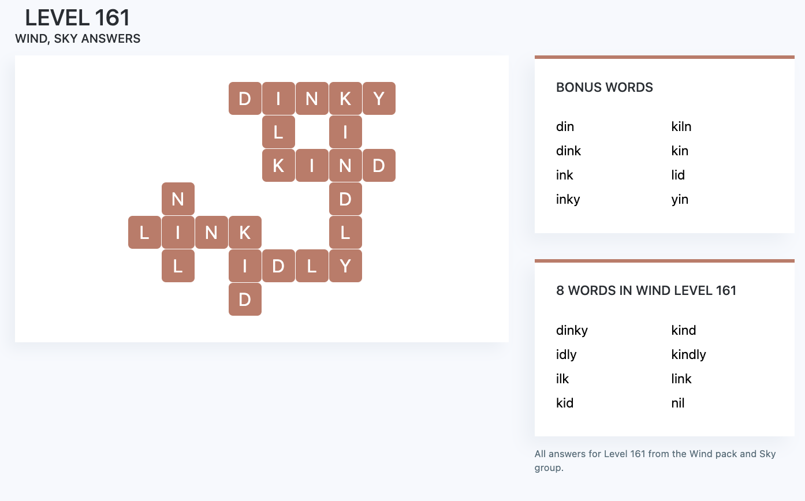Viewport: 805px width, 501px height.
Task: Select bonus word "yin"
Action: [x=680, y=200]
